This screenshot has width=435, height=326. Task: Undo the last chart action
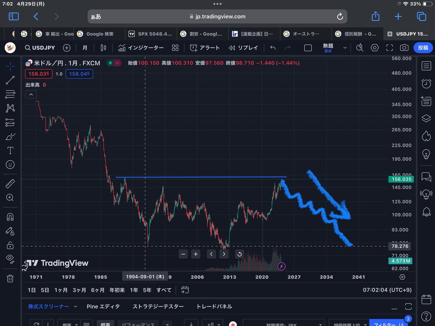click(x=273, y=48)
